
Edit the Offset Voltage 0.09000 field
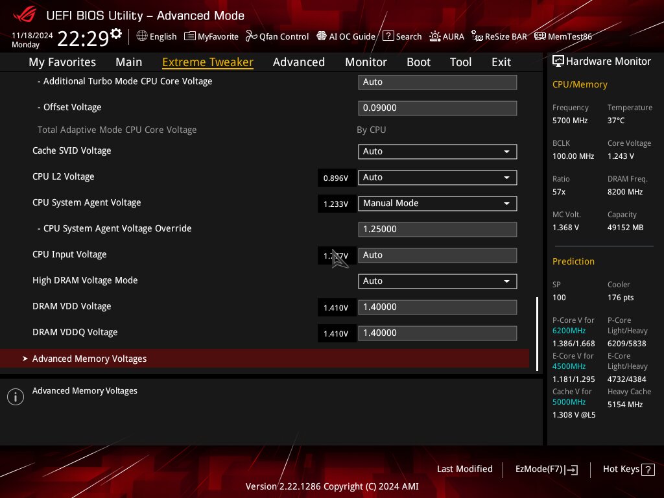(438, 108)
